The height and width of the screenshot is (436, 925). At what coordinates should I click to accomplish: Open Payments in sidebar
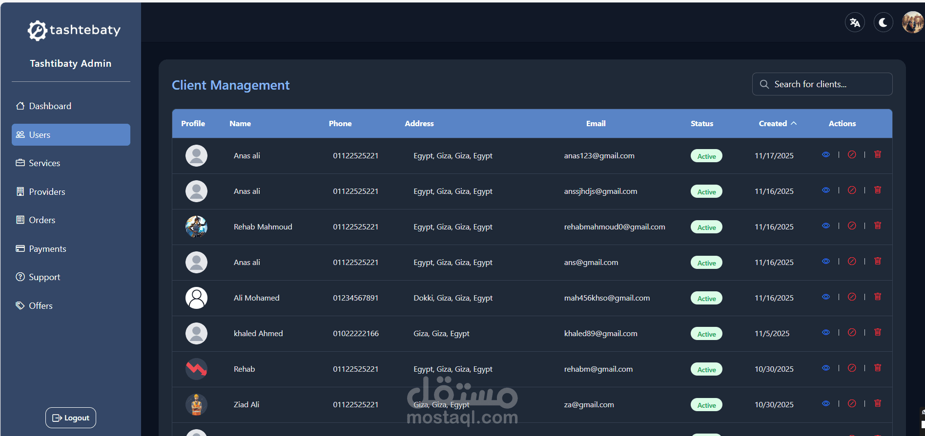[x=71, y=248]
